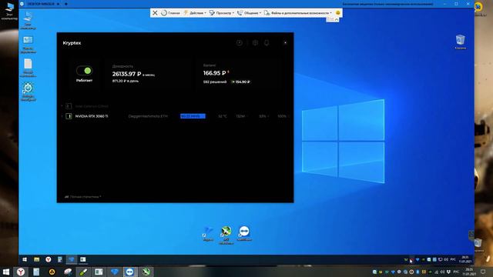Select the TeamViewer button on the local taskbar
Viewport: 493px width, 277px height.
130,272
